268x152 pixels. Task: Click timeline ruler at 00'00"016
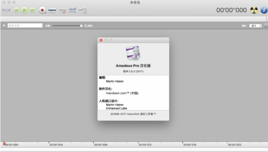pyautogui.click(x=190, y=145)
